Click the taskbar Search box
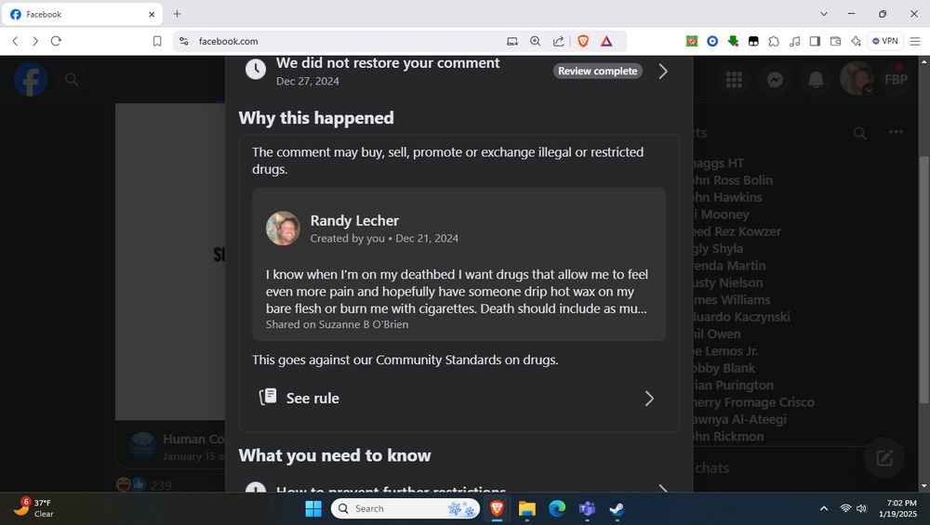930x525 pixels. point(405,508)
